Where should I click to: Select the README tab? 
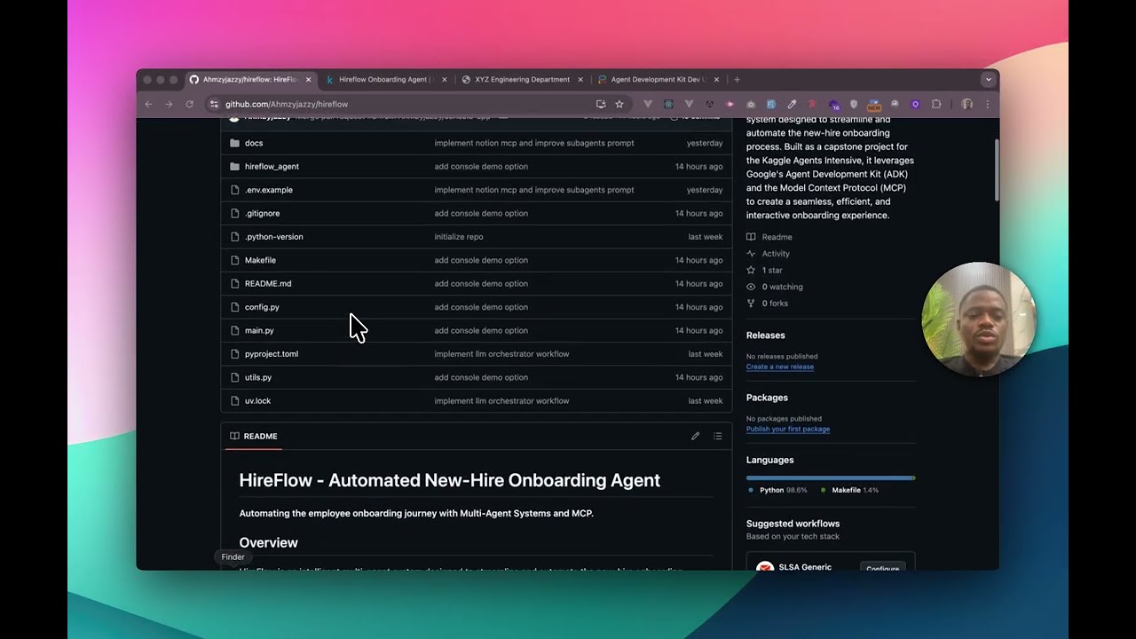[253, 436]
